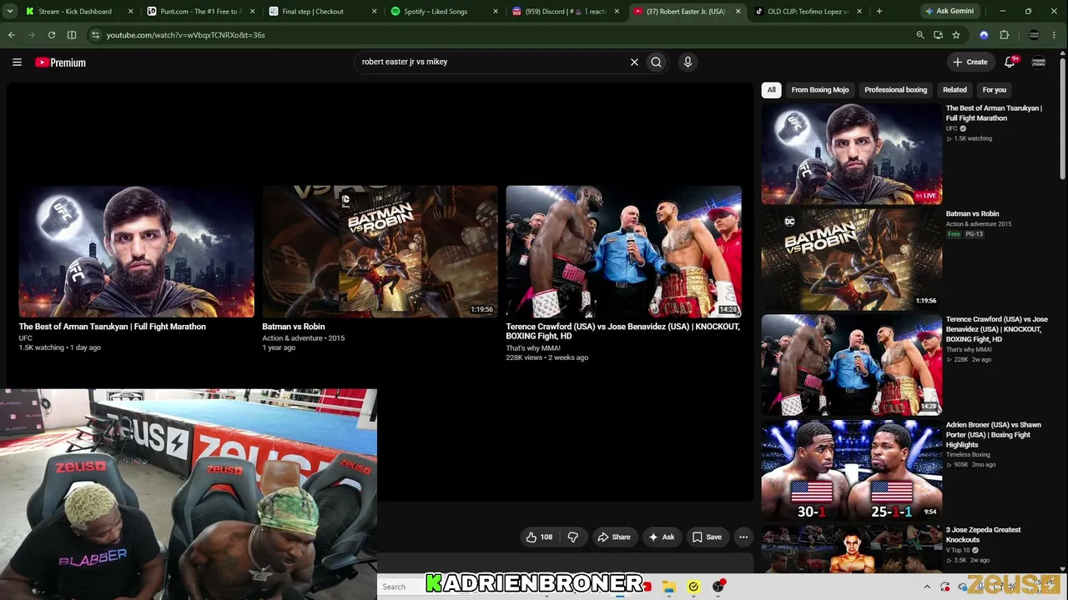Open Adrien Broner vs Shawn Porter title
This screenshot has height=600, width=1068.
point(994,435)
